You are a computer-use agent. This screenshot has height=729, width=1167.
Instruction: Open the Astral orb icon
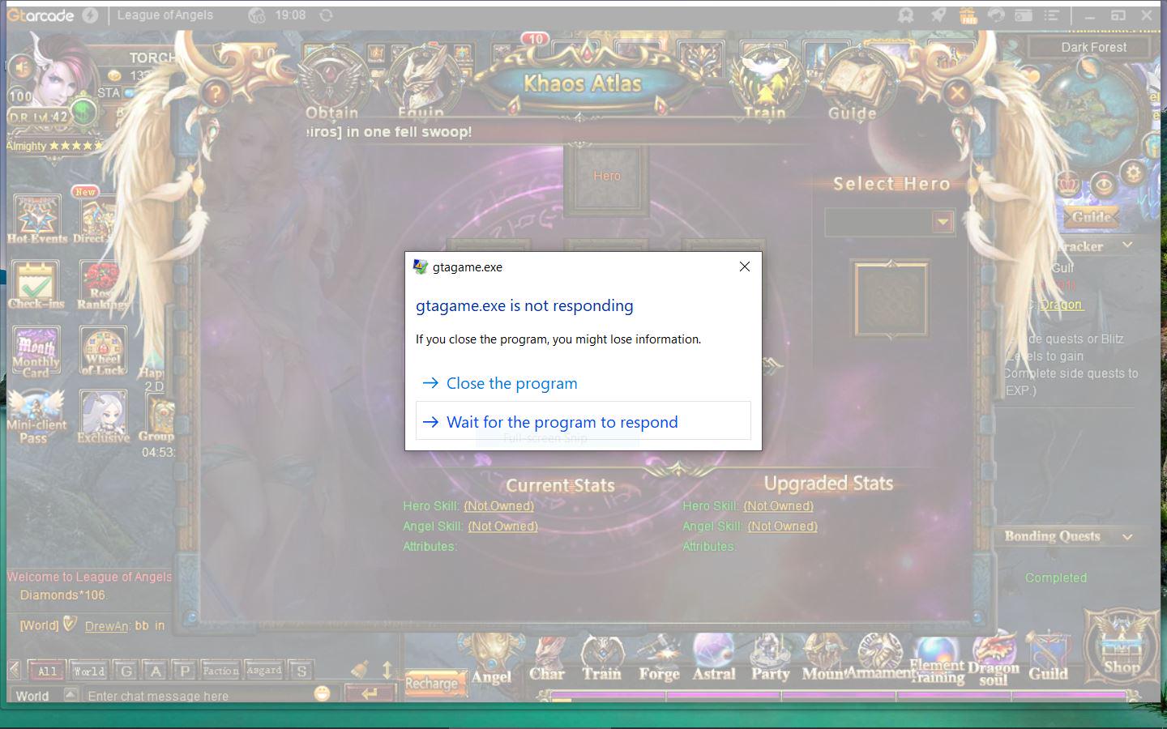pos(714,659)
